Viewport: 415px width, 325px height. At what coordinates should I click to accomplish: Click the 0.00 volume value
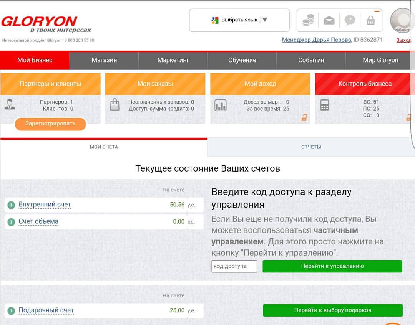click(x=179, y=222)
